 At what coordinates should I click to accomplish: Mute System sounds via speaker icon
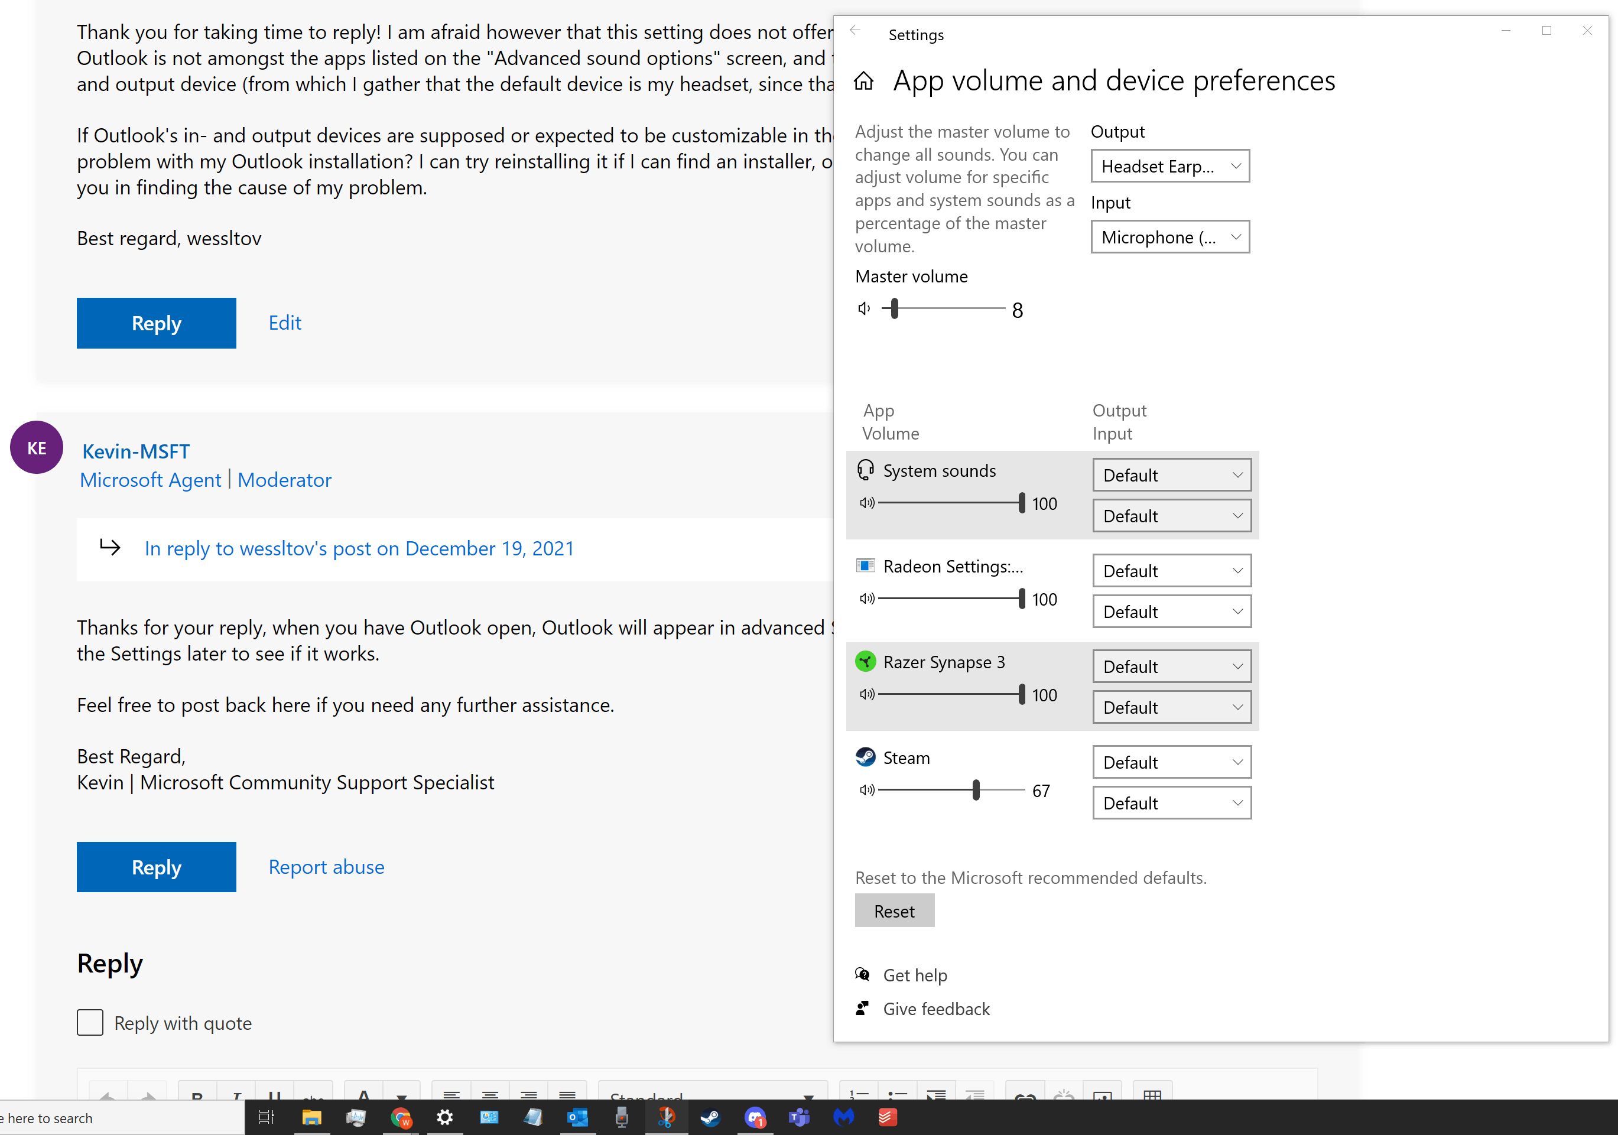pos(866,503)
